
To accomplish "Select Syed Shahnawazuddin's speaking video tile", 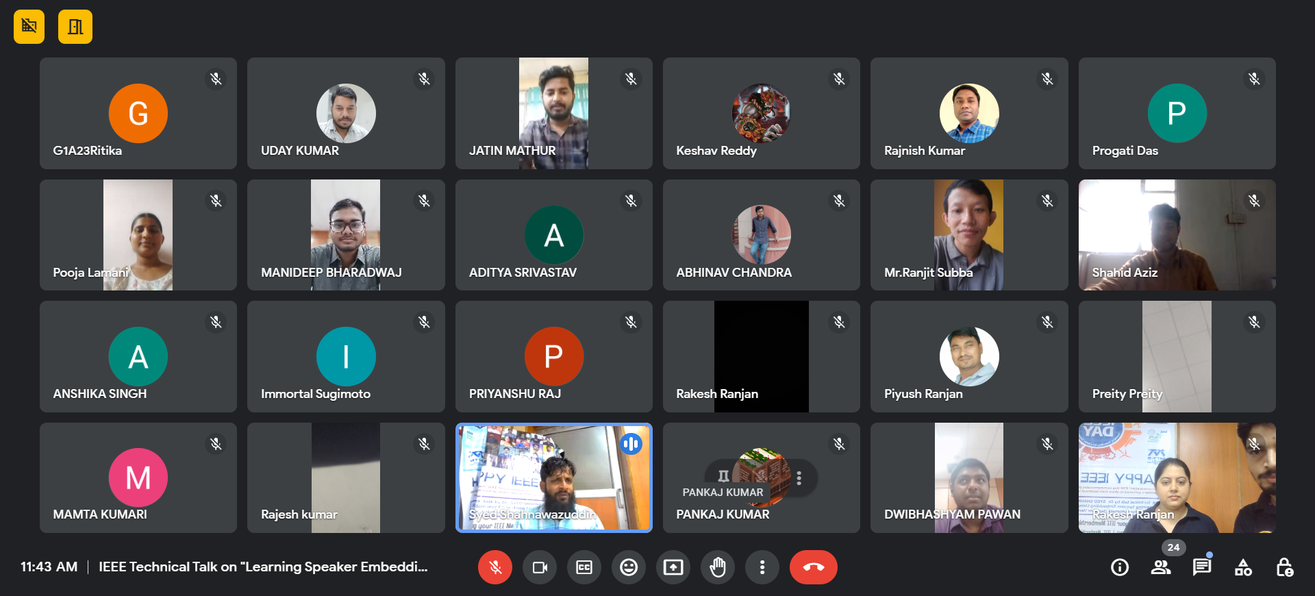I will pos(553,477).
